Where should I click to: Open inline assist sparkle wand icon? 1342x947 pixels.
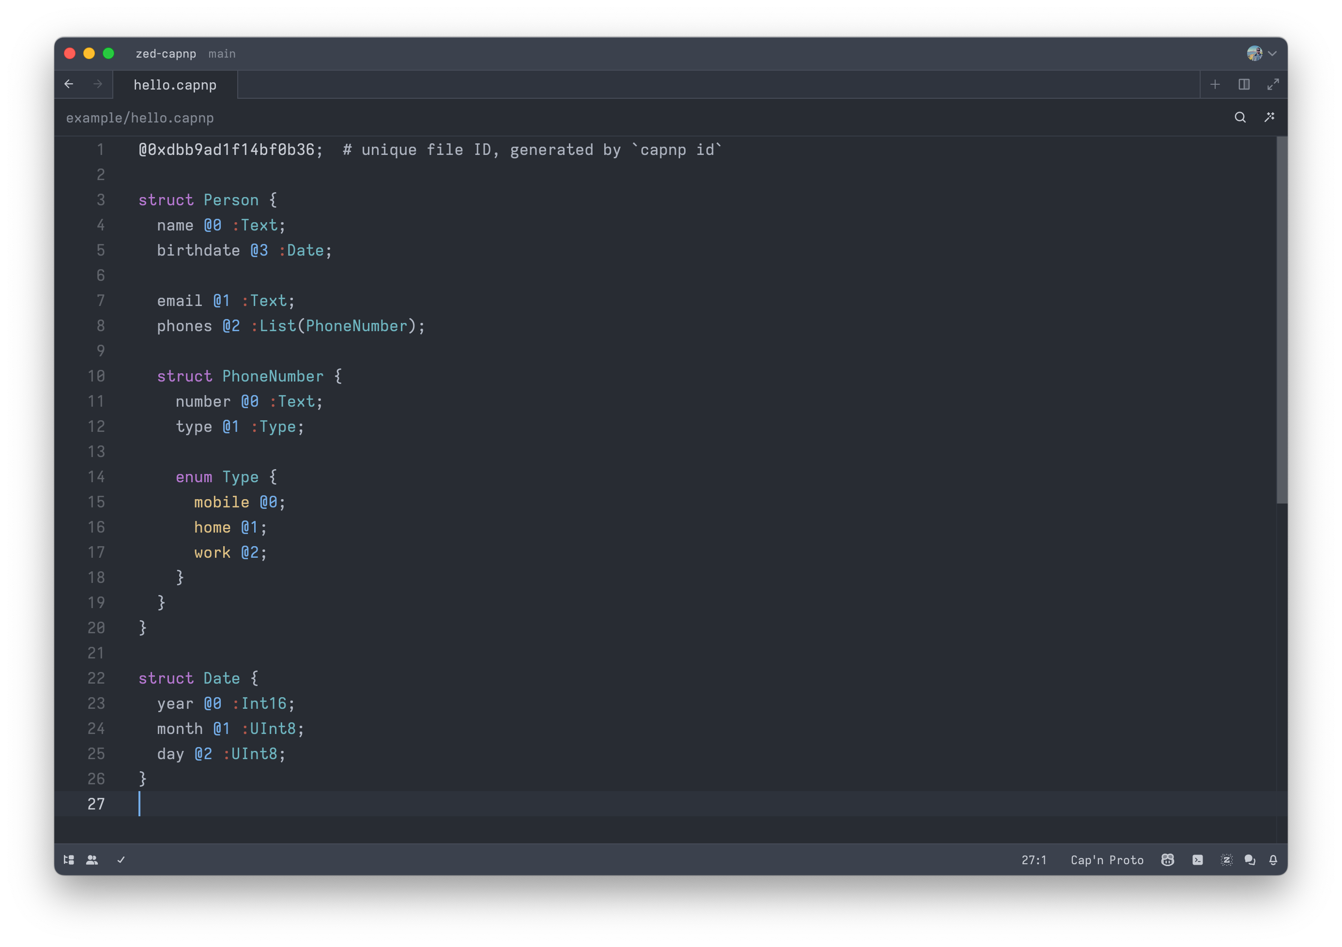click(x=1269, y=118)
